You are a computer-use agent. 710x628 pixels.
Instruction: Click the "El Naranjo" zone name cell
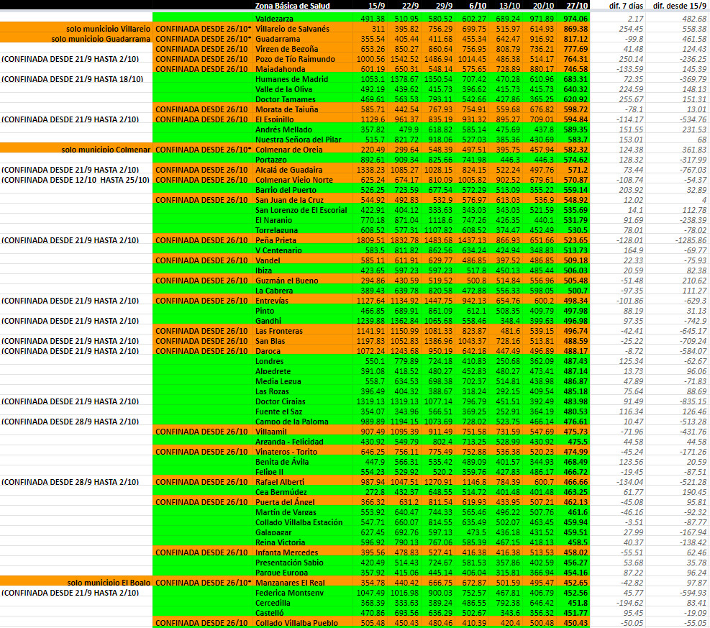pos(273,220)
